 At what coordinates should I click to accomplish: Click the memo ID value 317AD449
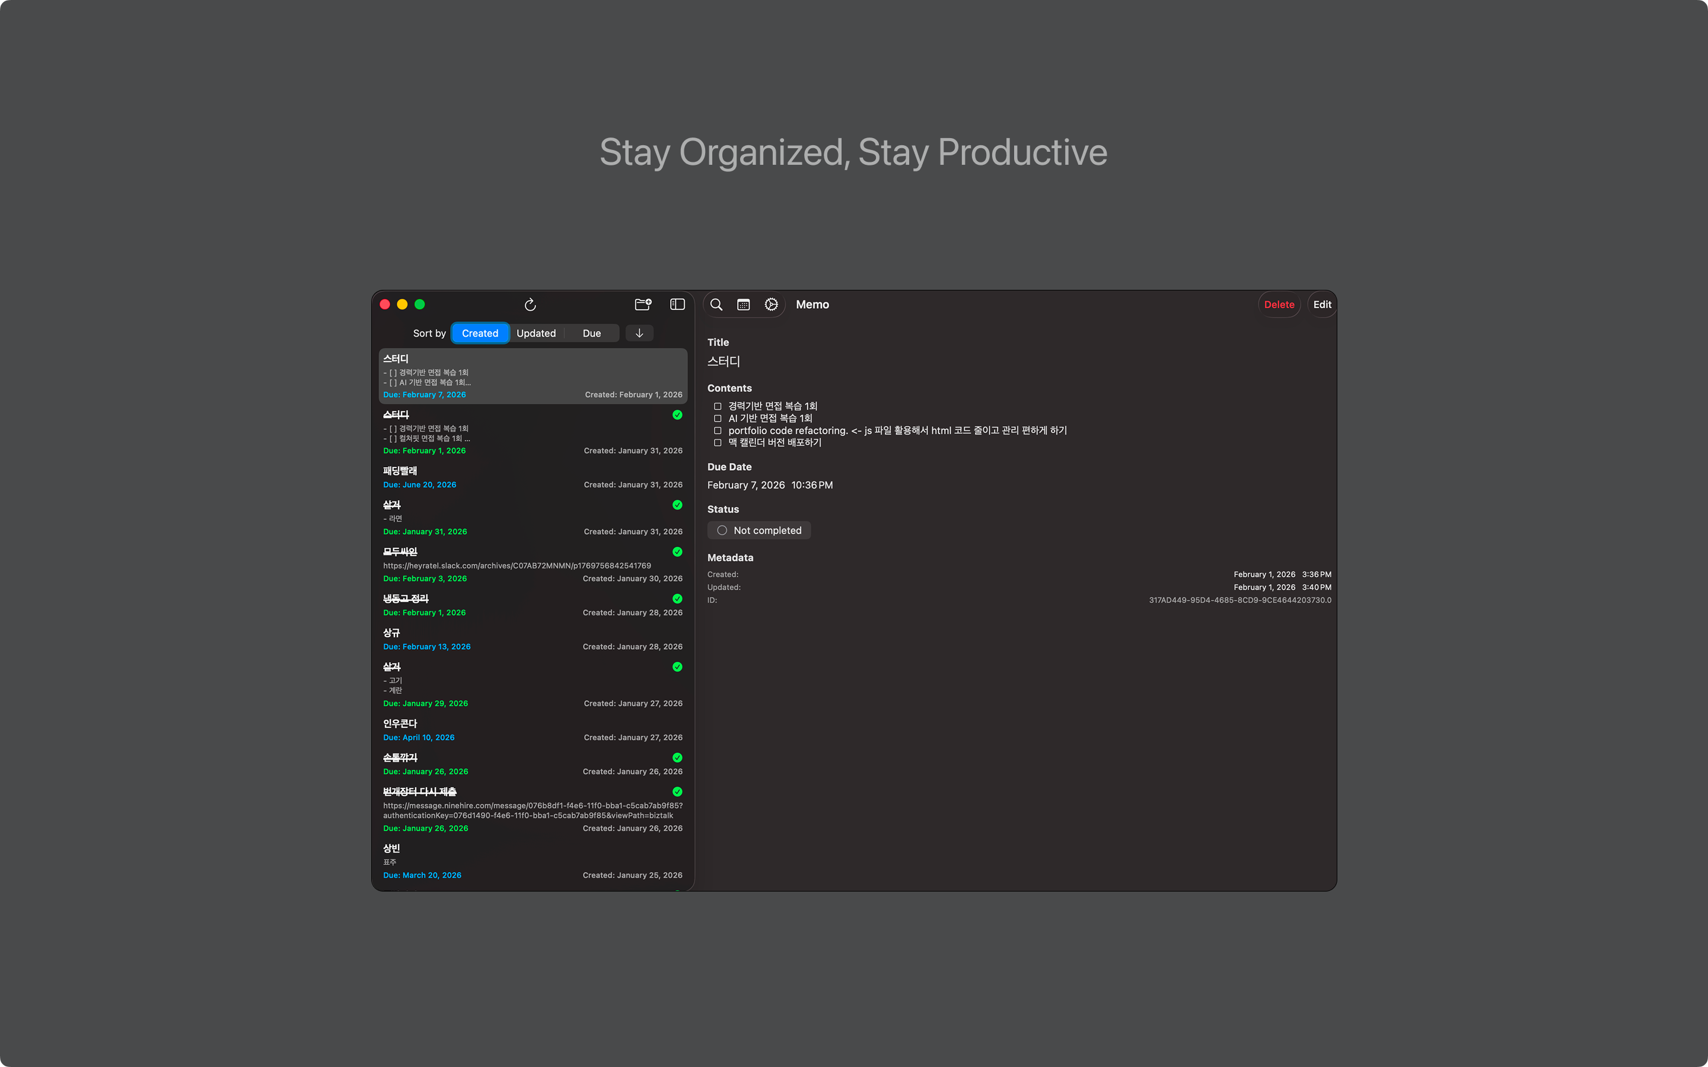tap(1240, 600)
